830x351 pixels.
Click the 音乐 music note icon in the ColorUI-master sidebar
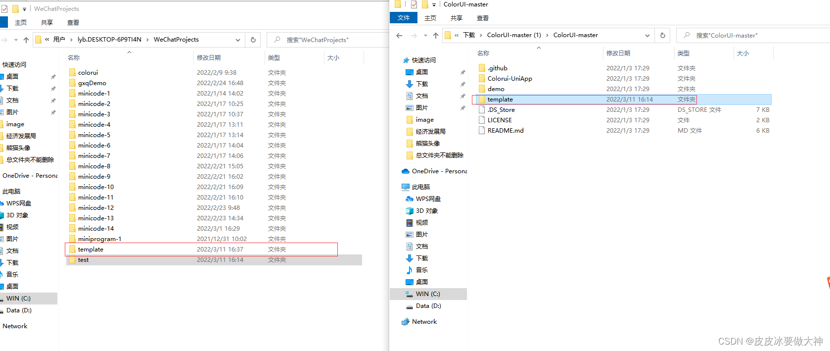(410, 270)
